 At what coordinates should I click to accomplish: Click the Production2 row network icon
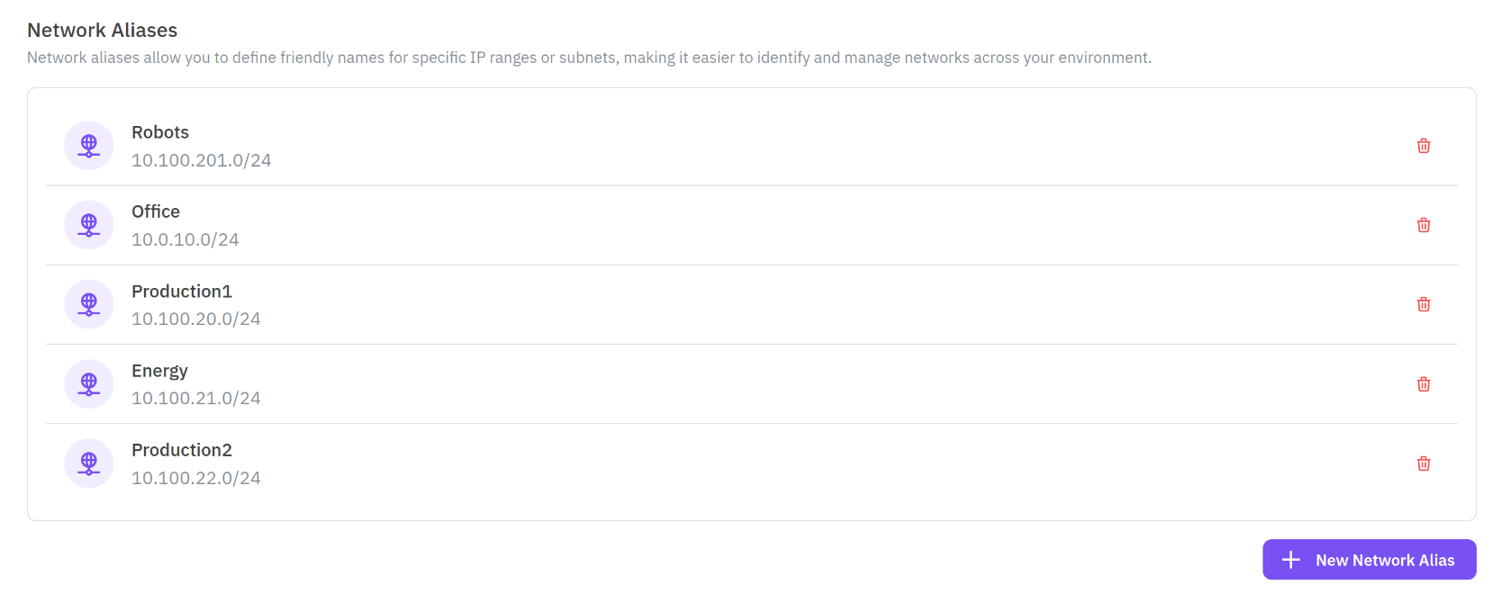pos(88,463)
